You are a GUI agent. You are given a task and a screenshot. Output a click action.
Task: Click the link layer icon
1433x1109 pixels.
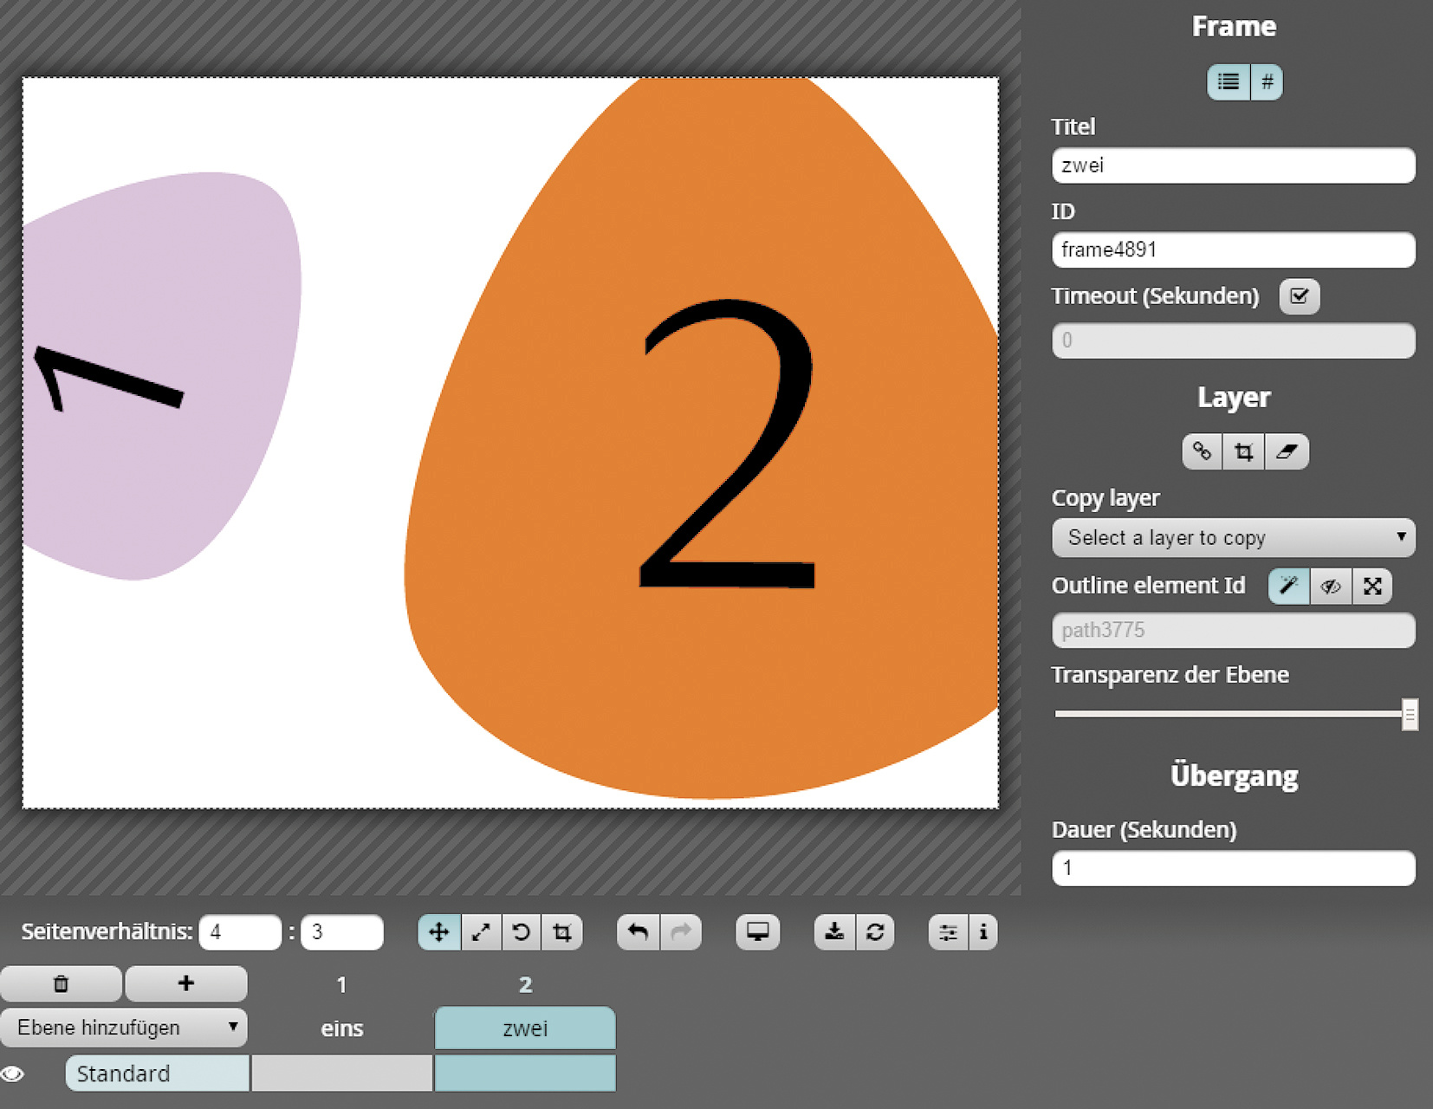(1202, 451)
